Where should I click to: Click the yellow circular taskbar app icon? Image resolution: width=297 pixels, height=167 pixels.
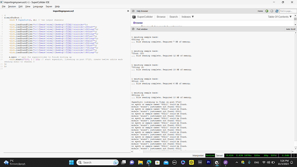[x=192, y=162]
